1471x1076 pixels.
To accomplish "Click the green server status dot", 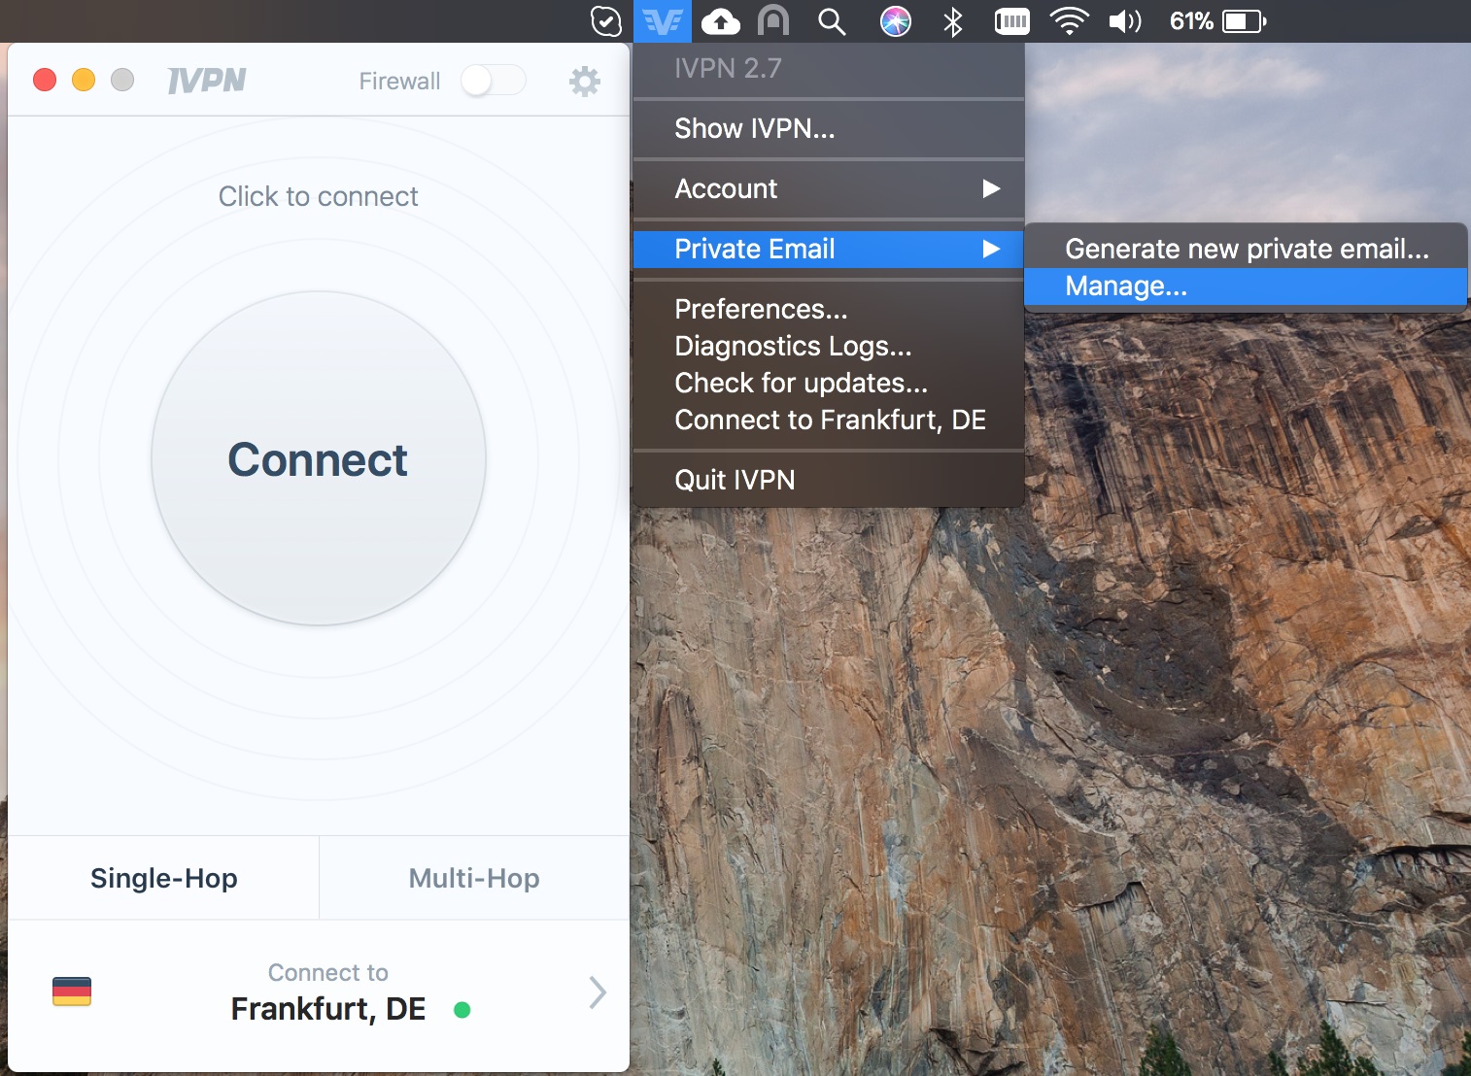I will tap(462, 1010).
